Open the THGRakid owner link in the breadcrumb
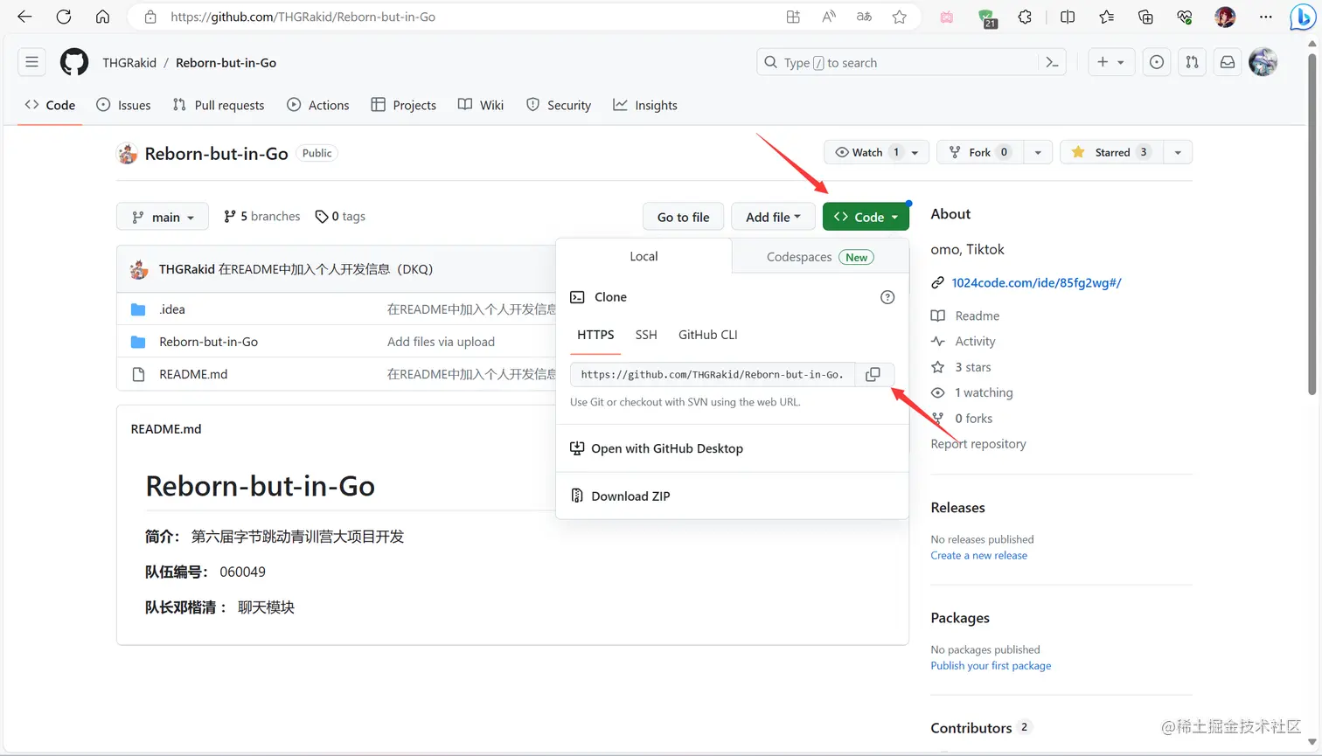Screen dimensions: 1322x756 click(x=129, y=63)
